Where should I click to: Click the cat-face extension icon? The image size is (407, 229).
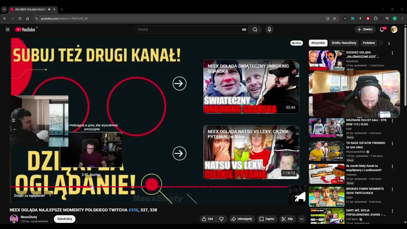pos(345,18)
